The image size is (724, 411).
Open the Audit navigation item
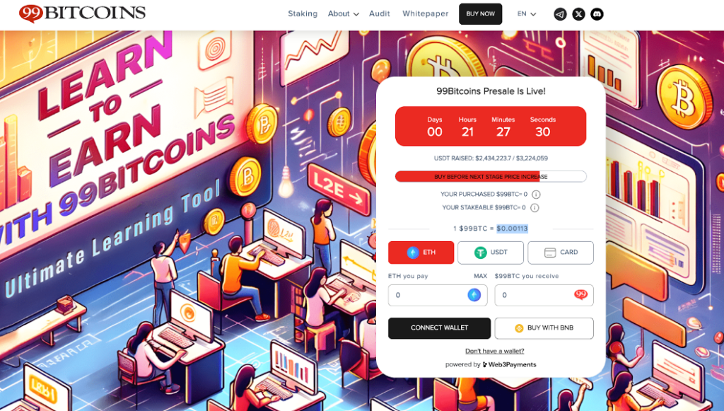pos(380,14)
